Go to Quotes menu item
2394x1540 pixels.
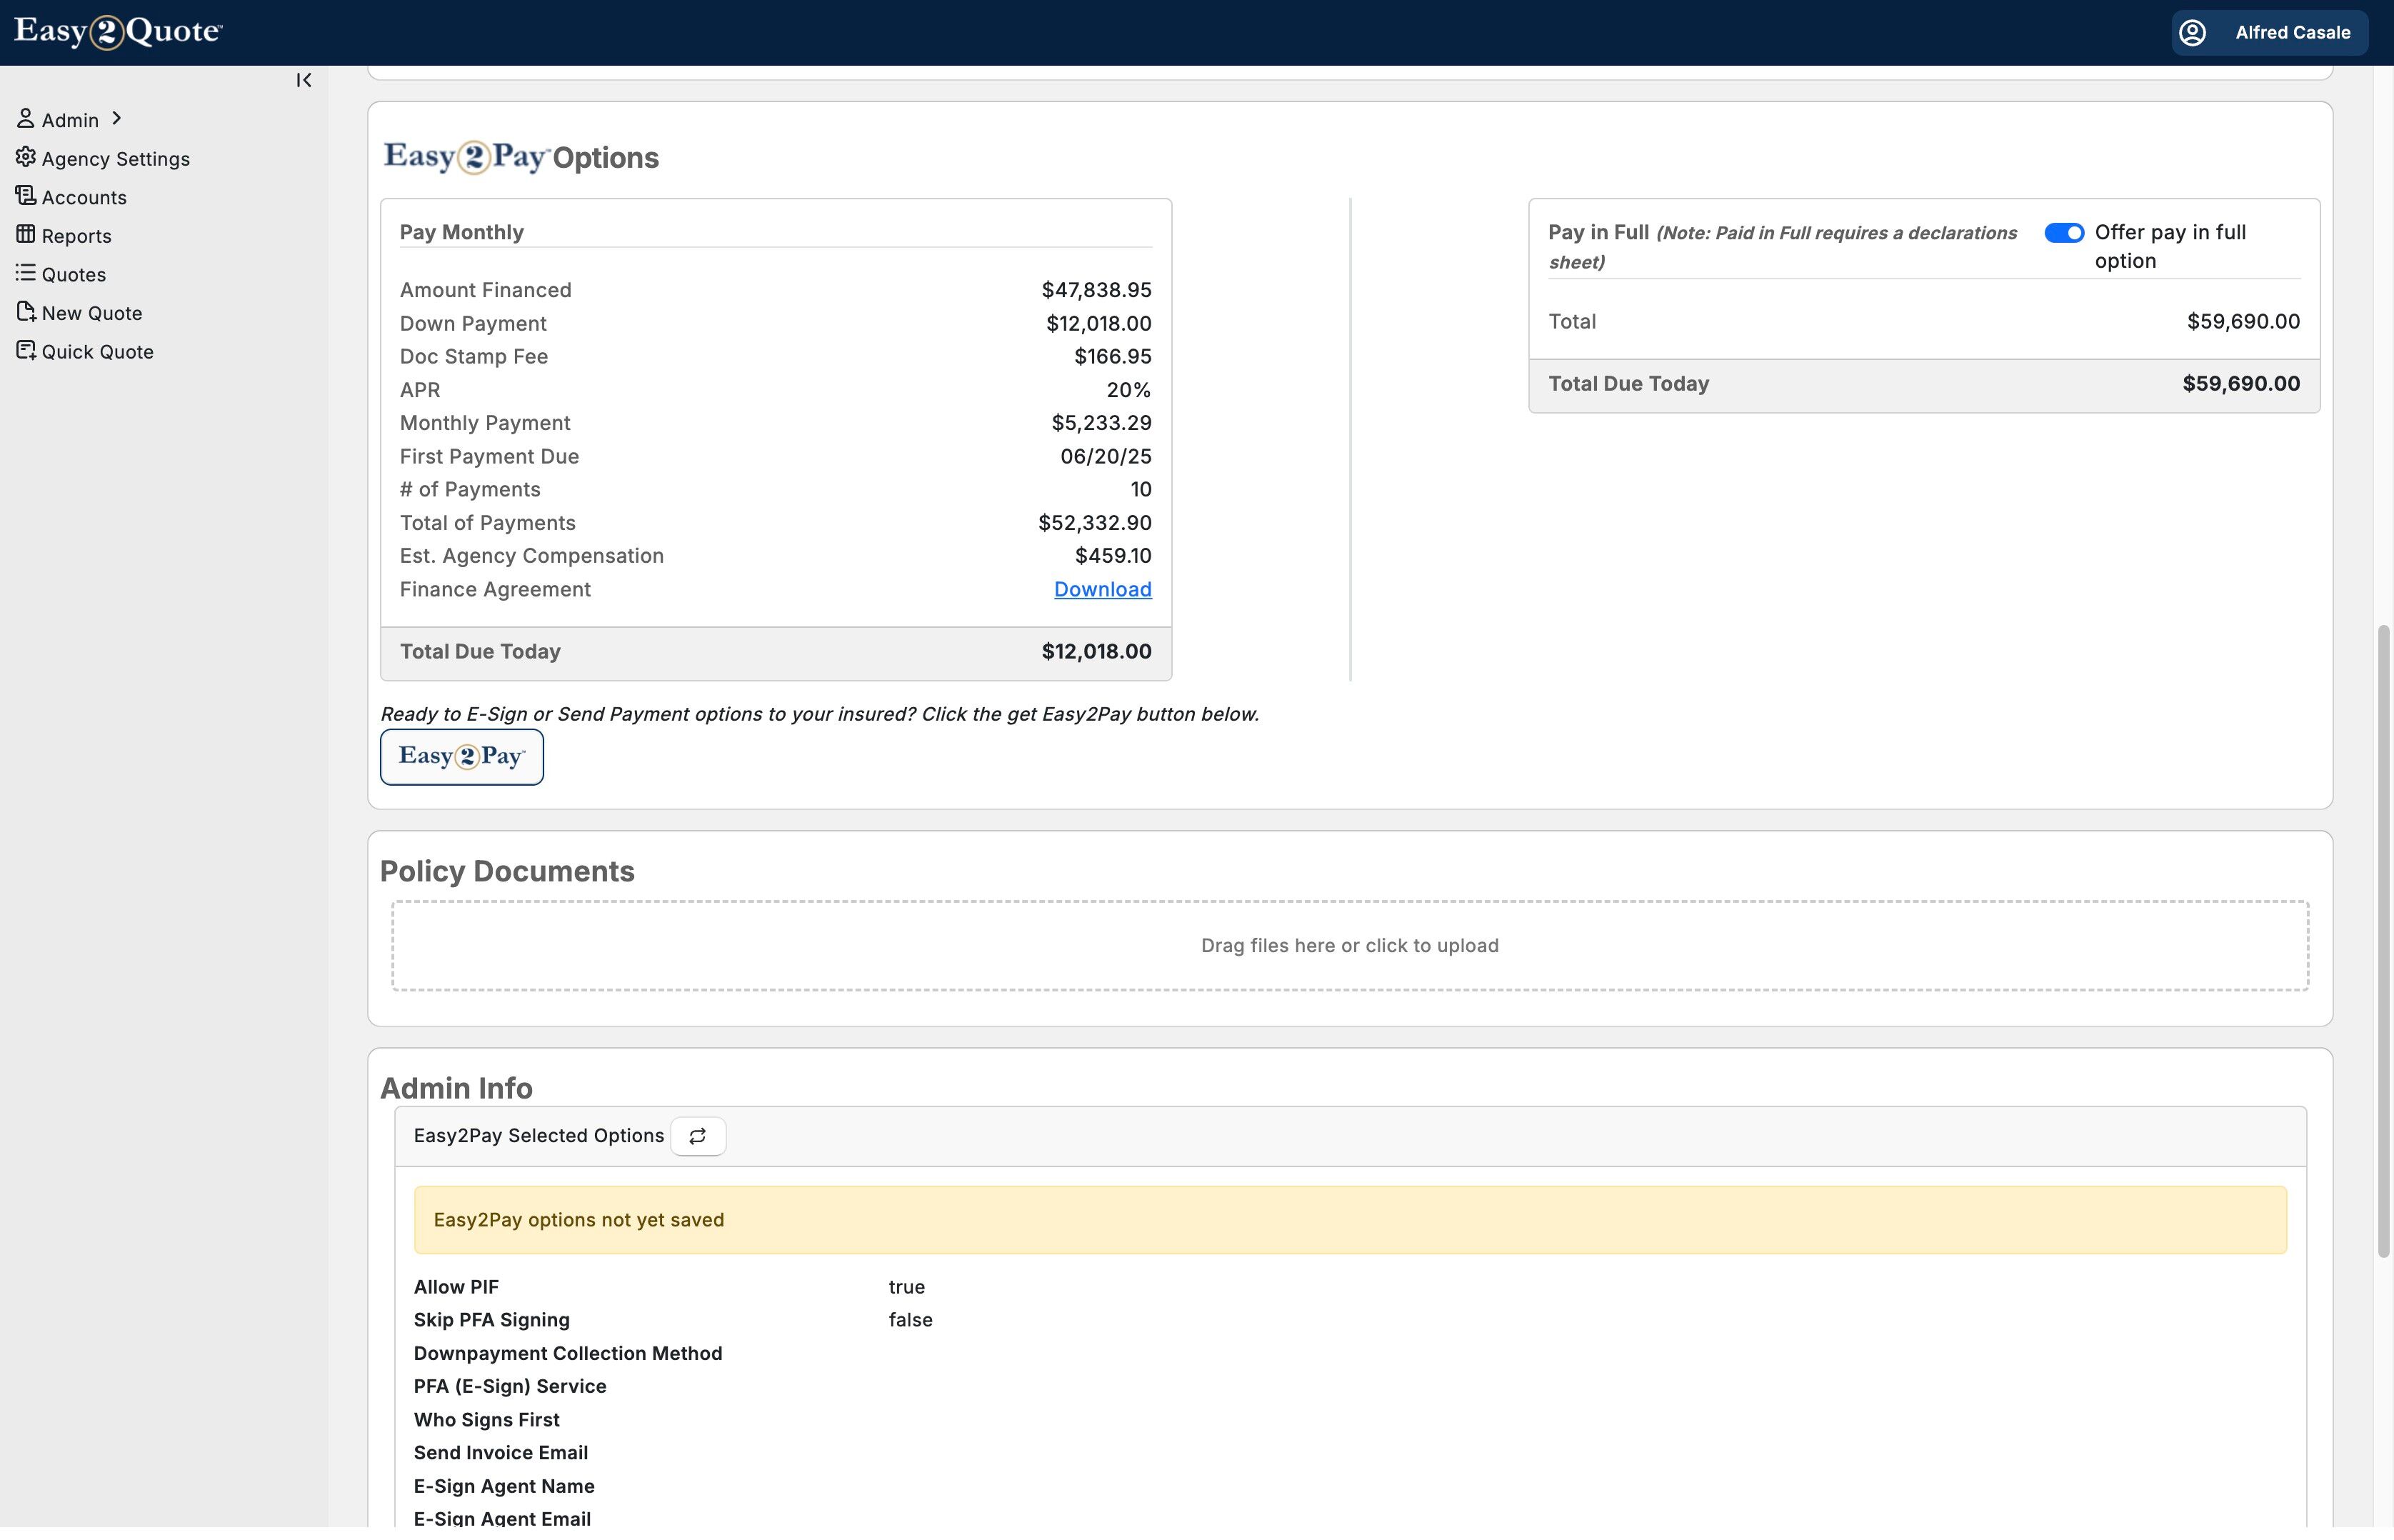(x=73, y=275)
